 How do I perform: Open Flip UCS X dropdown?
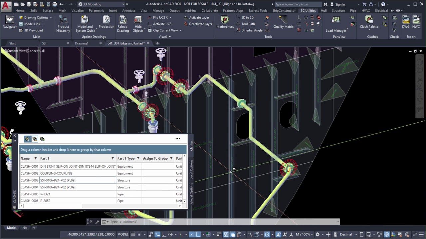(x=170, y=18)
